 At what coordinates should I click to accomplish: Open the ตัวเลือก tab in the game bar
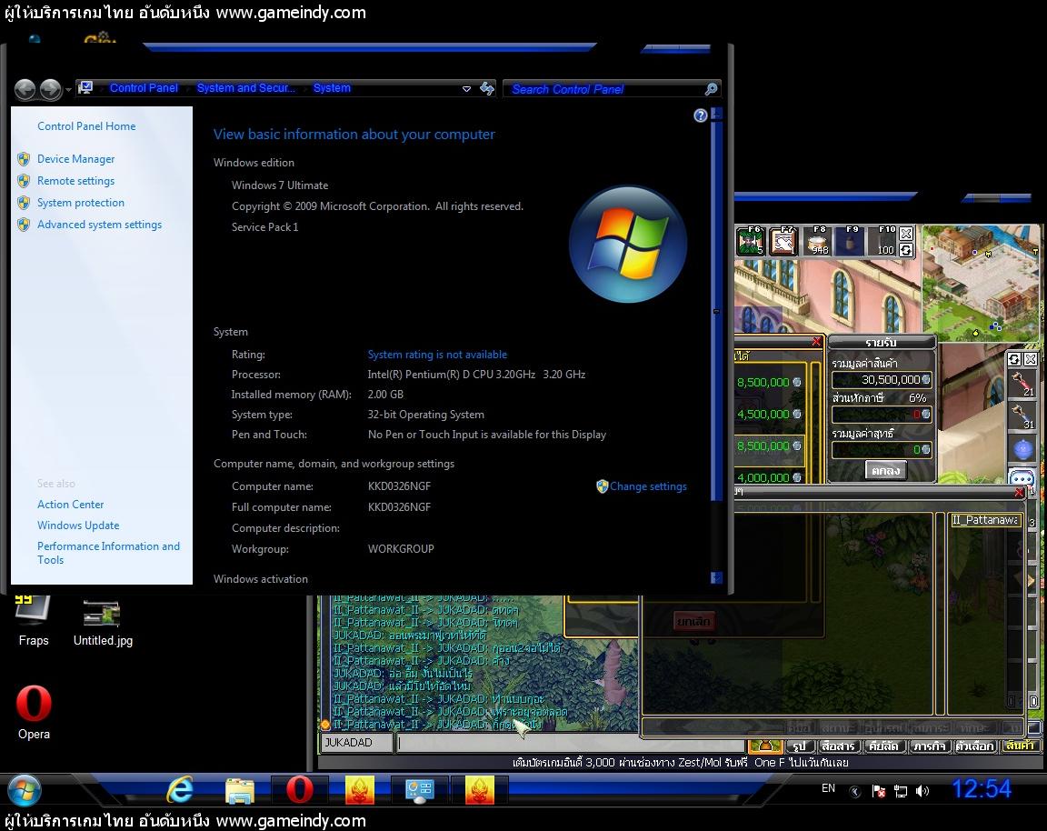click(975, 746)
